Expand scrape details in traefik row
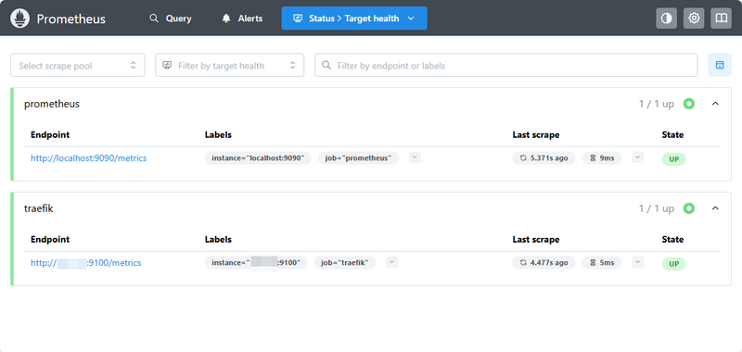This screenshot has width=742, height=352. point(637,262)
